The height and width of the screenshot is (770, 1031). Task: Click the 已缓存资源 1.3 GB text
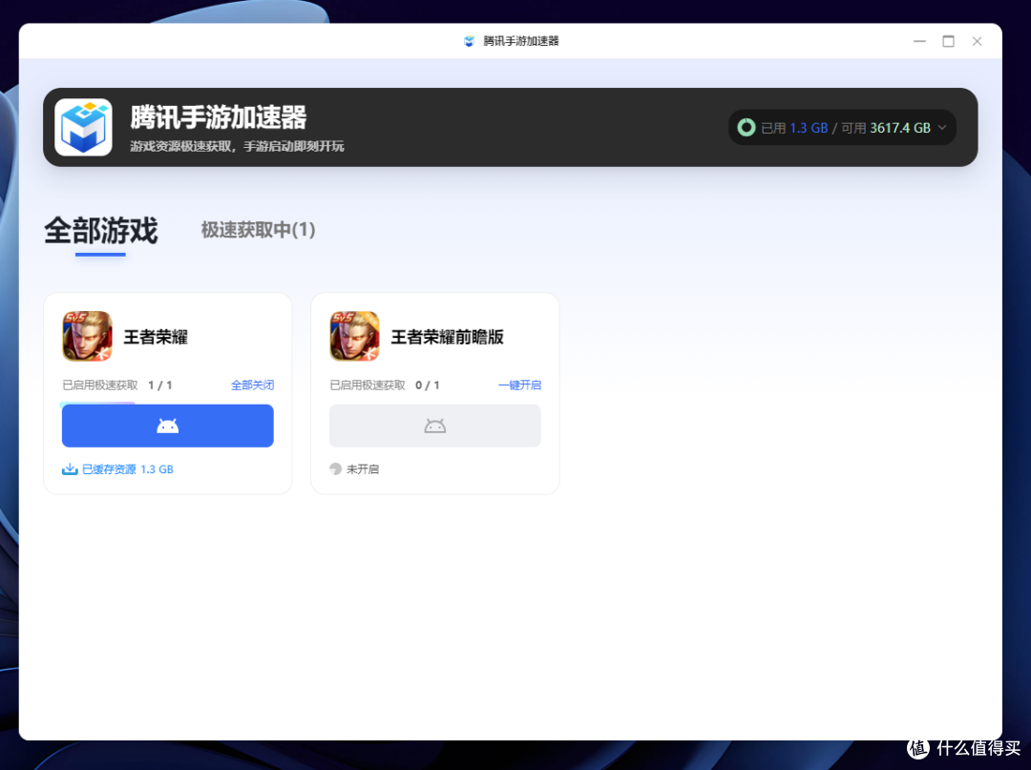(x=128, y=469)
